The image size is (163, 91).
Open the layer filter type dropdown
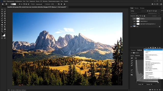tap(137, 11)
